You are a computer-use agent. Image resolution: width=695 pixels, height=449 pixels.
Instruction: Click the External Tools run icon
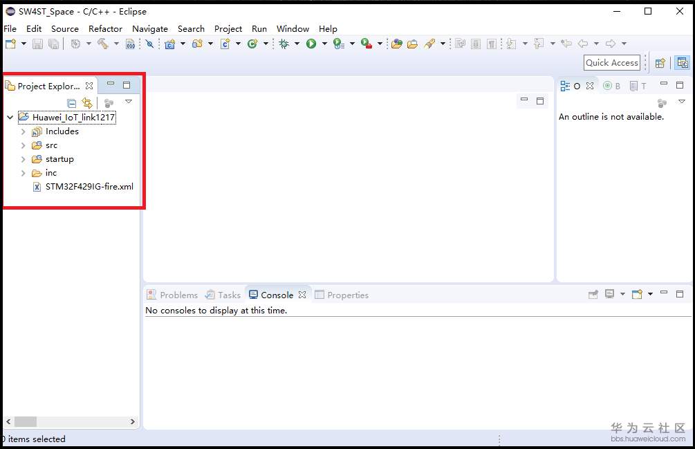pyautogui.click(x=367, y=44)
